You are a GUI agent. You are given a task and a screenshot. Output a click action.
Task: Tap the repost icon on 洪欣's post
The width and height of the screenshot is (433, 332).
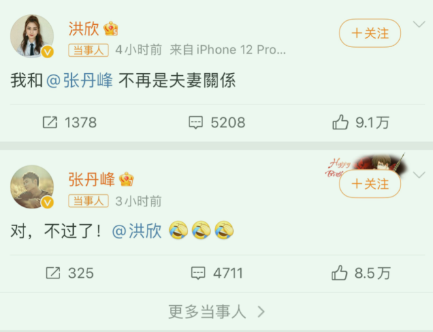click(x=50, y=122)
